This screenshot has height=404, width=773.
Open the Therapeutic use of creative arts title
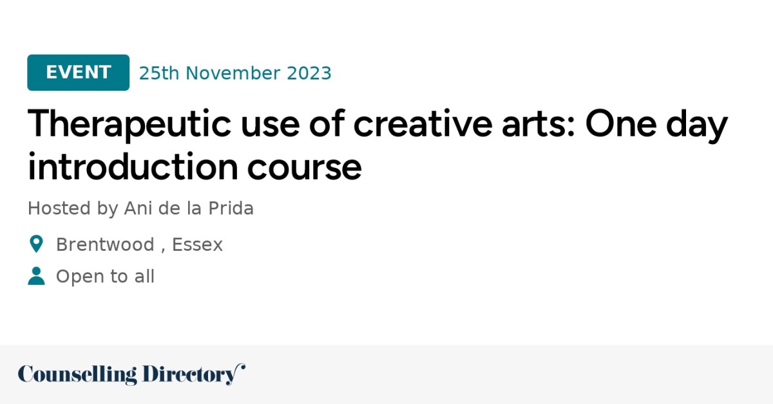377,124
